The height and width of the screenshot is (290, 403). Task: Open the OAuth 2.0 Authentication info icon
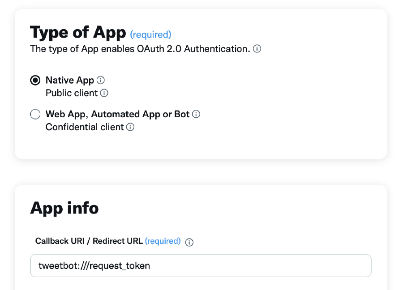point(257,48)
